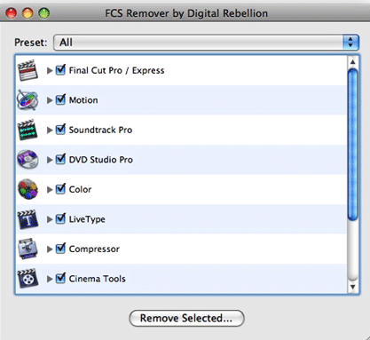Screen dimensions: 370x340
Task: Expand the Cinema Tools disclosure triangle
Action: click(50, 279)
